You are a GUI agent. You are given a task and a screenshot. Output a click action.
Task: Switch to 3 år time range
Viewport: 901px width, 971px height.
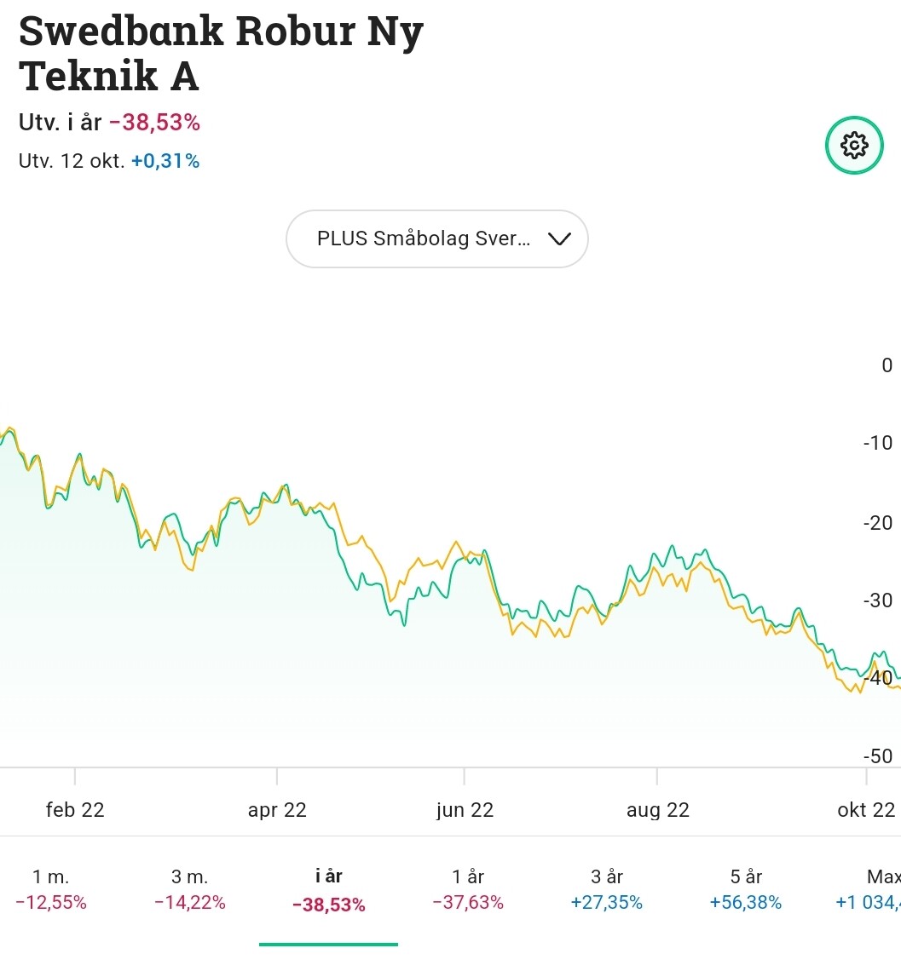click(x=607, y=889)
